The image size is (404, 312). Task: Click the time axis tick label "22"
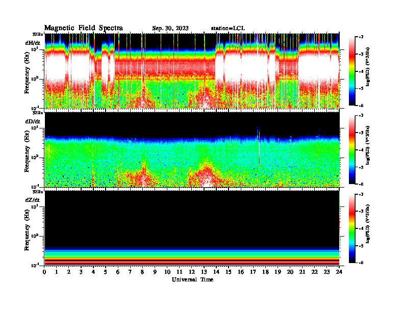[314, 272]
